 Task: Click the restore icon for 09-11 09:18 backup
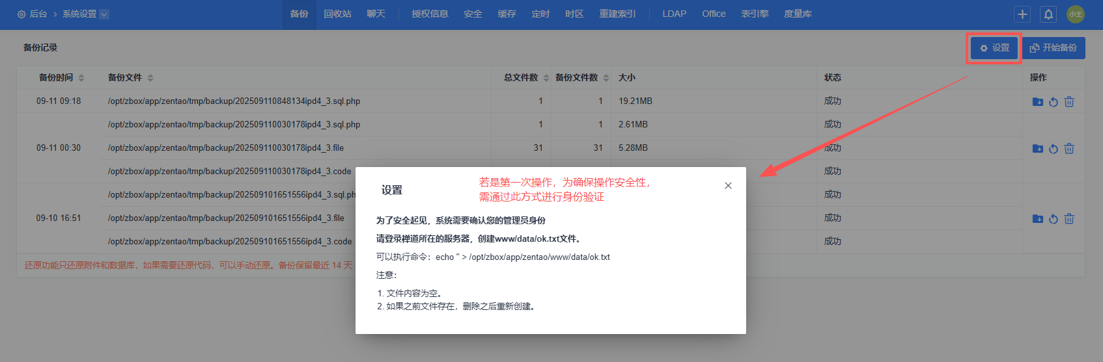[1053, 102]
